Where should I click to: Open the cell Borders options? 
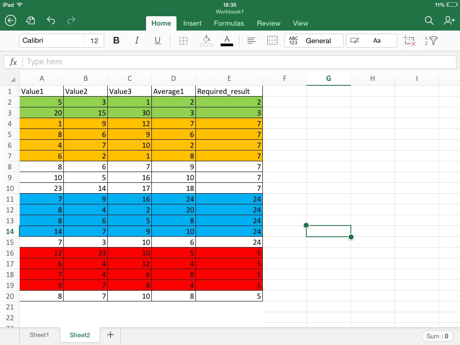click(x=183, y=40)
